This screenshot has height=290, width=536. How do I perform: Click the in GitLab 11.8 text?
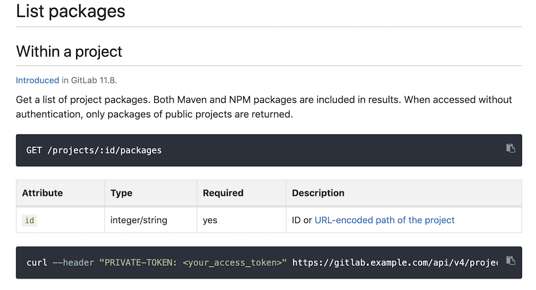point(89,80)
